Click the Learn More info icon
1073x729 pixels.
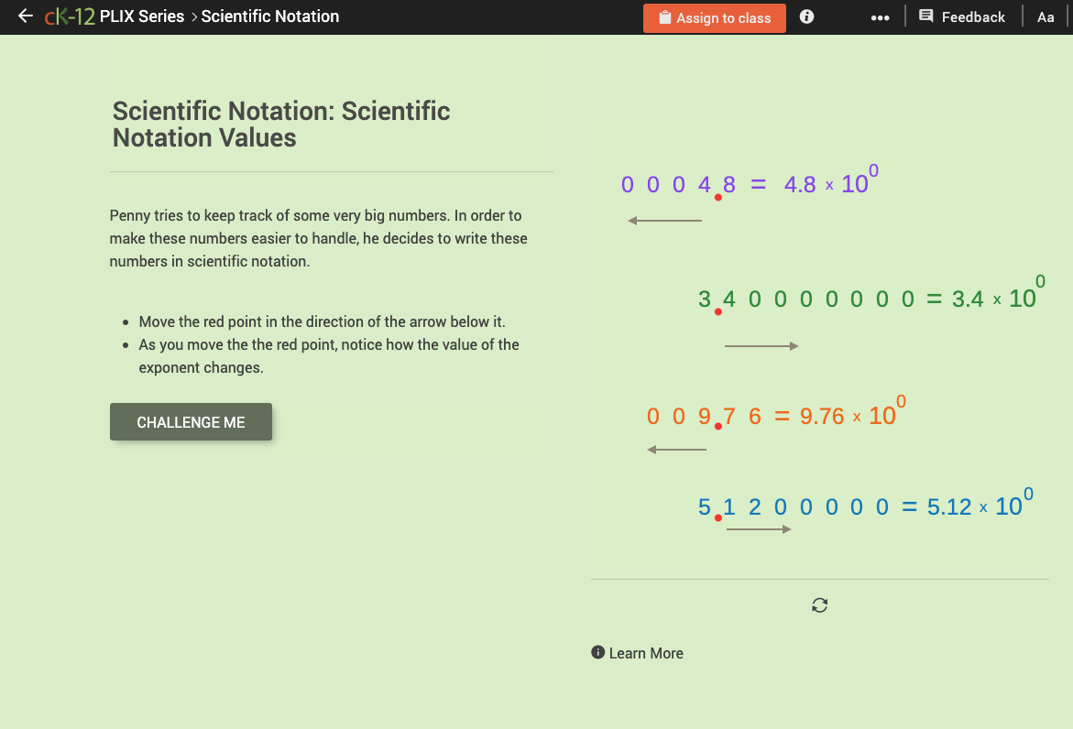pos(597,652)
